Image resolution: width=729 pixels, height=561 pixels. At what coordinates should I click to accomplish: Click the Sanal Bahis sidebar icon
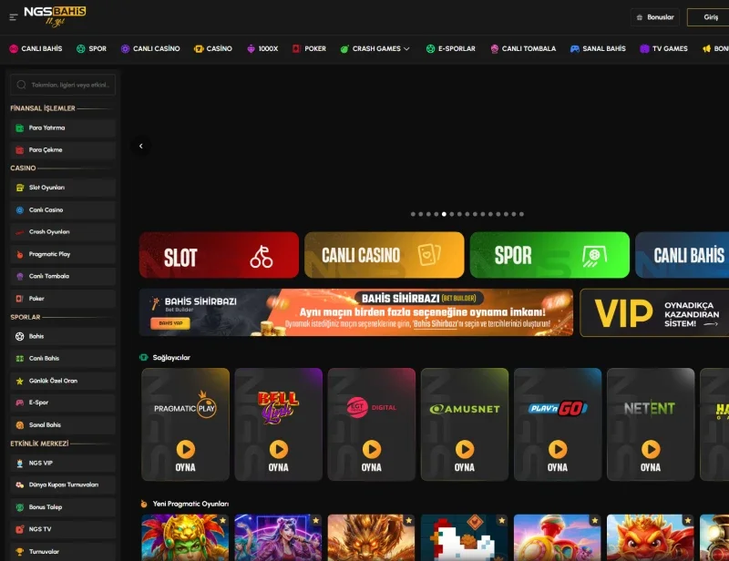point(19,424)
